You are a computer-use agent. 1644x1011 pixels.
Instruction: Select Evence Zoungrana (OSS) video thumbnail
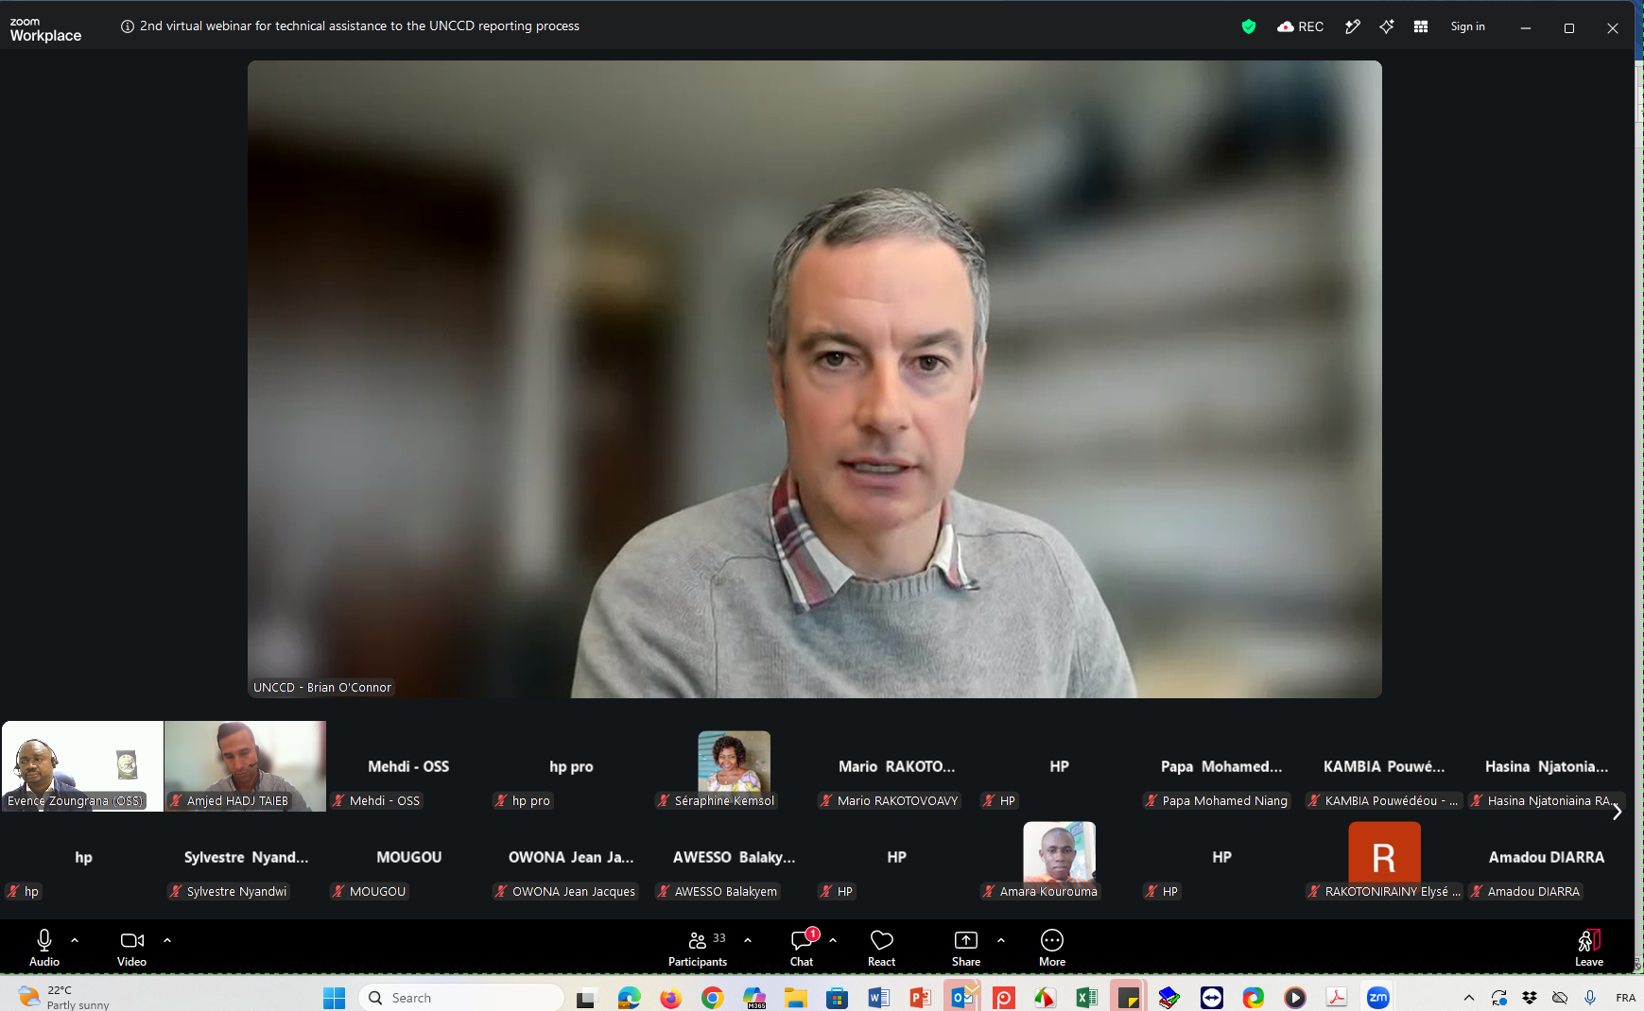pos(82,766)
